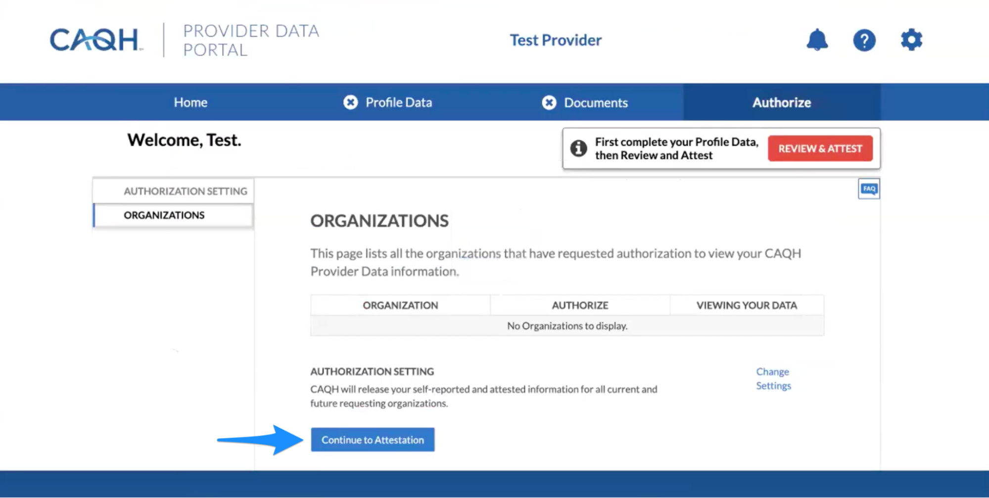Click the Organization column header
The image size is (989, 498).
(x=400, y=305)
